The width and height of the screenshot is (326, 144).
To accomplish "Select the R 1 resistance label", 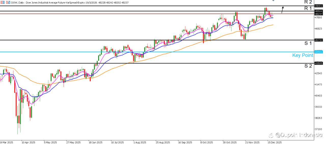I will pyautogui.click(x=308, y=8).
